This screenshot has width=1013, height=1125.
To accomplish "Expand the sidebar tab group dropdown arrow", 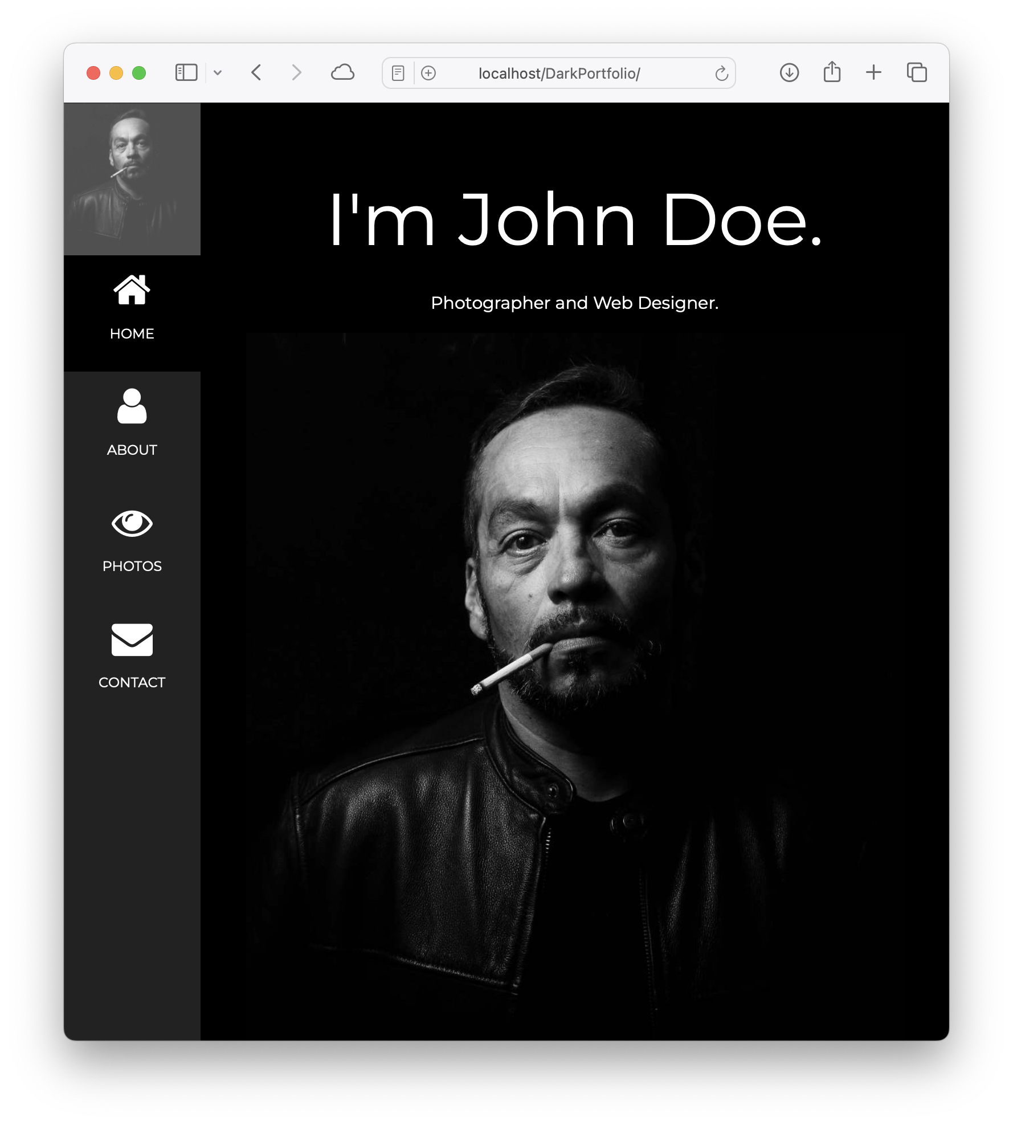I will (x=218, y=73).
